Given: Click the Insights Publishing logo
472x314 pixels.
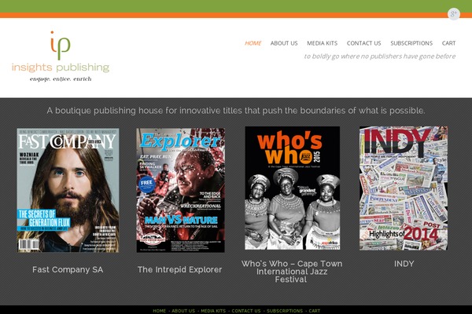Looking at the screenshot, I should (61, 56).
